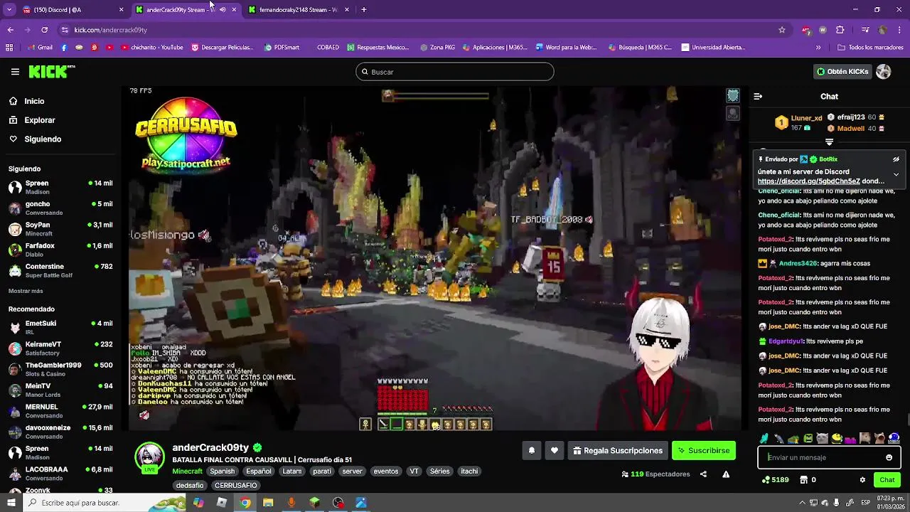
Task: Open the user profile avatar menu
Action: coord(884,72)
